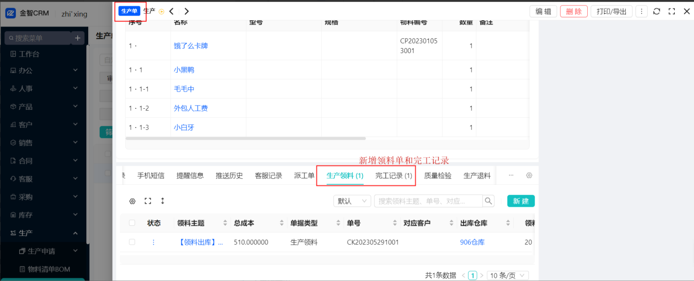Expand the 办公 sidebar menu
The image size is (694, 281).
[x=44, y=70]
